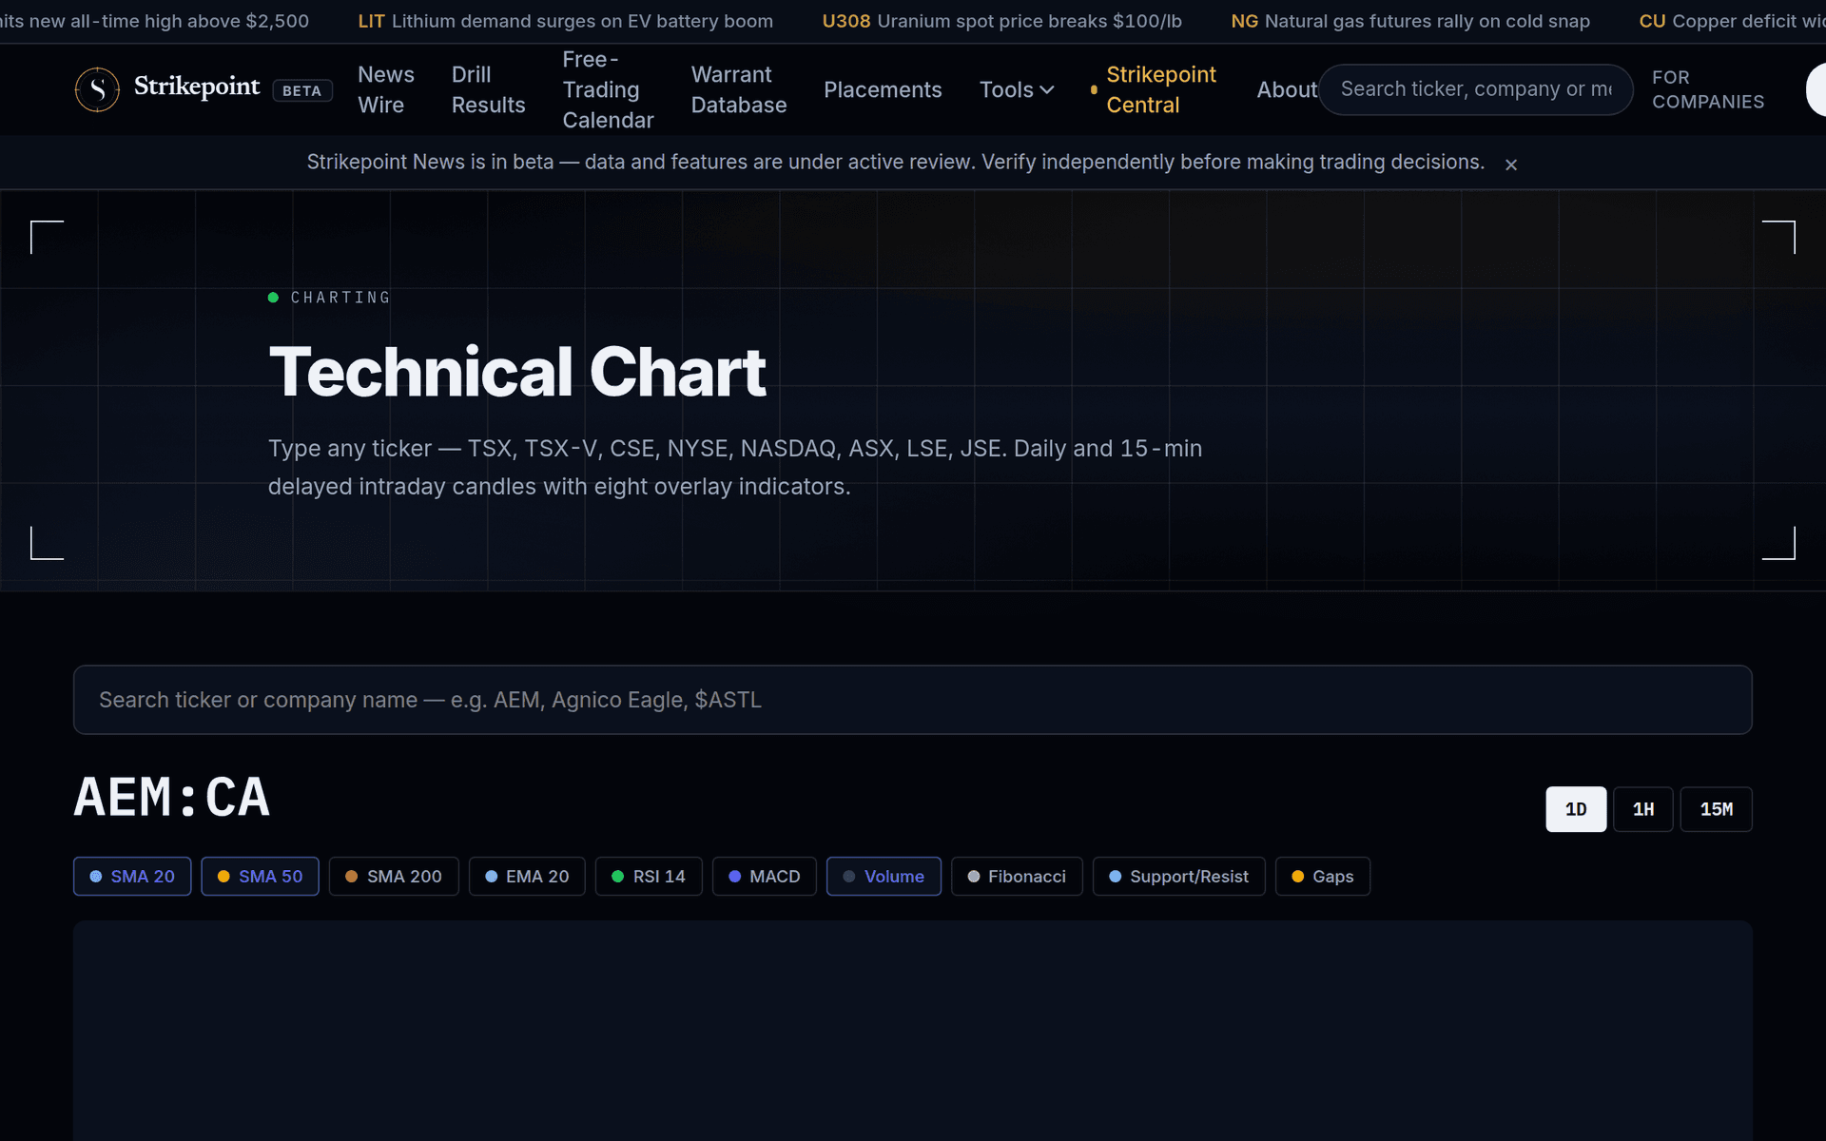Click the AEM:CA ticker heading
Screen dimensions: 1826x1141
[x=172, y=797]
